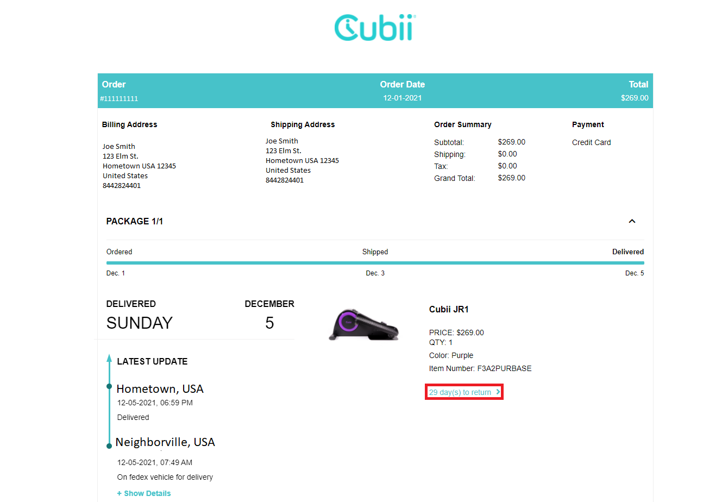
Task: Click the Hometown, USA timeline dot
Action: 109,386
